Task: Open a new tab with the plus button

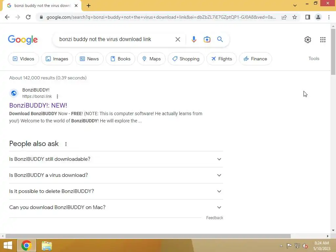Action: tap(89, 6)
